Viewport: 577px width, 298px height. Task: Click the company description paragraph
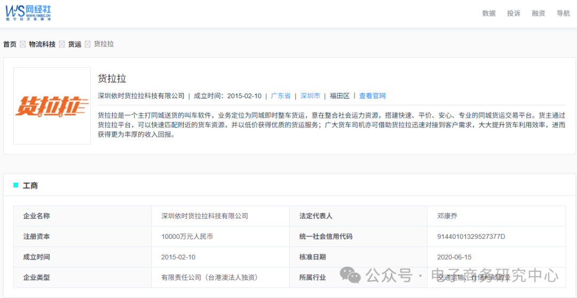332,125
